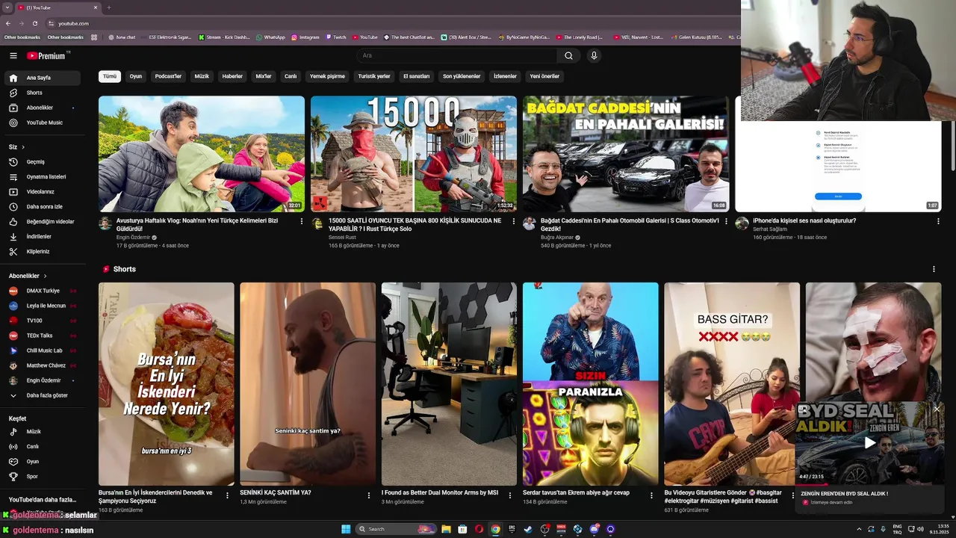The height and width of the screenshot is (538, 956).
Task: Expand Daha fazla göster subscriptions
Action: coord(43,395)
